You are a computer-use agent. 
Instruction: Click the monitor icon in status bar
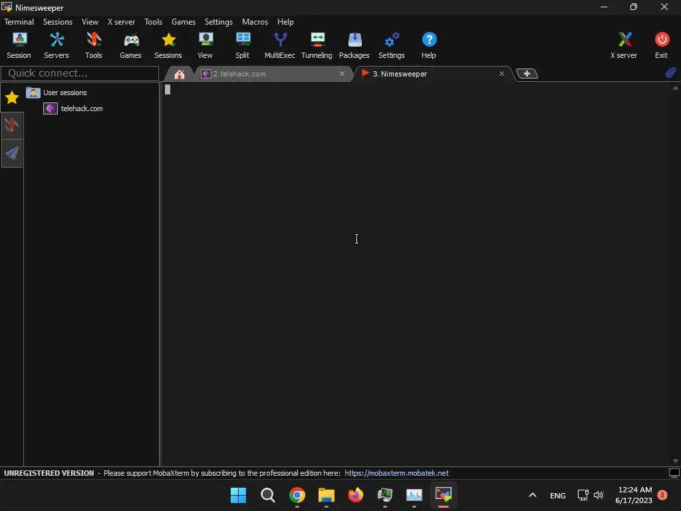674,473
